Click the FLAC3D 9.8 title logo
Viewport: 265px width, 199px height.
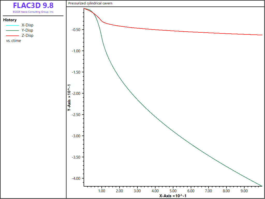33,5
